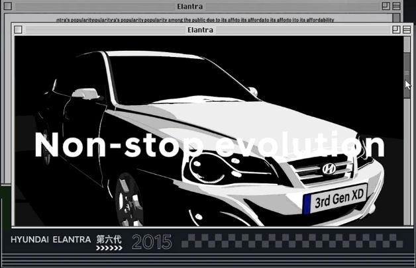Click the zoom box of the back Elantra window
The width and height of the screenshot is (416, 268).
(386, 7)
